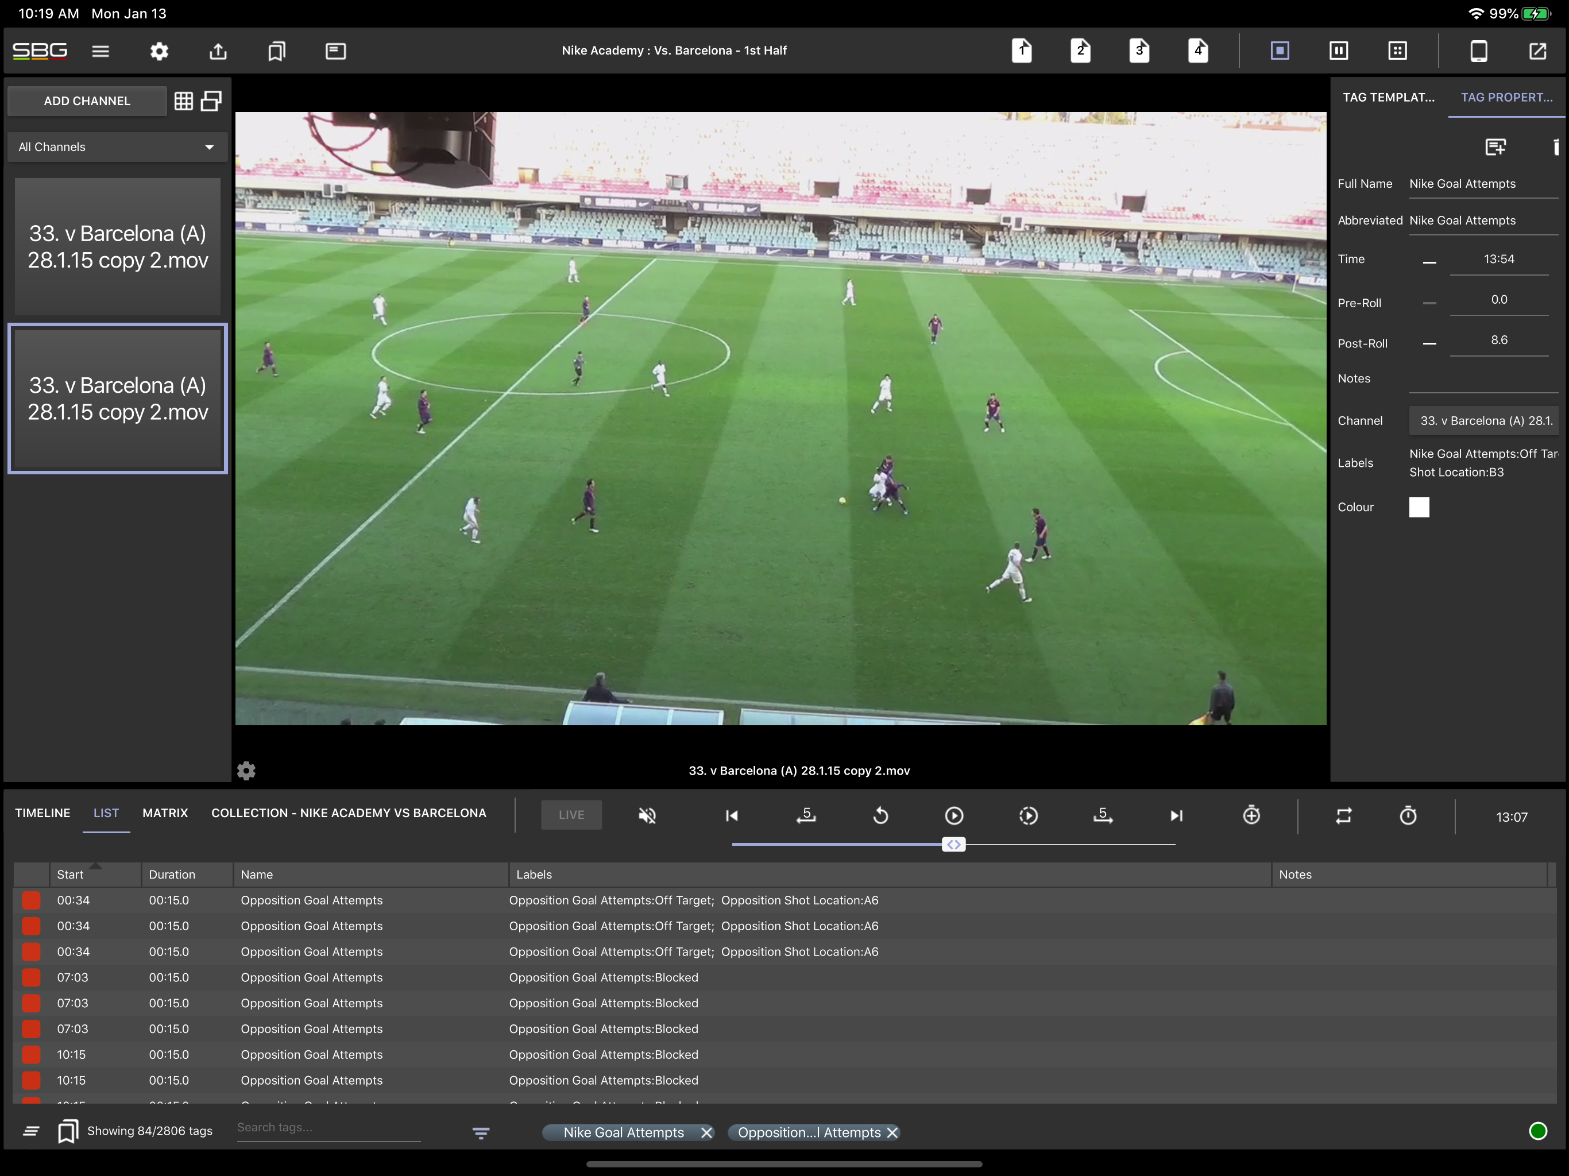This screenshot has height=1176, width=1569.
Task: Click the add note icon in tag properties
Action: tap(1495, 147)
